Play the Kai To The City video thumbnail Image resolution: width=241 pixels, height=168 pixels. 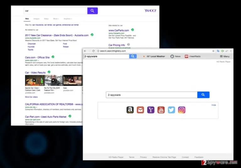pyautogui.click(x=53, y=80)
